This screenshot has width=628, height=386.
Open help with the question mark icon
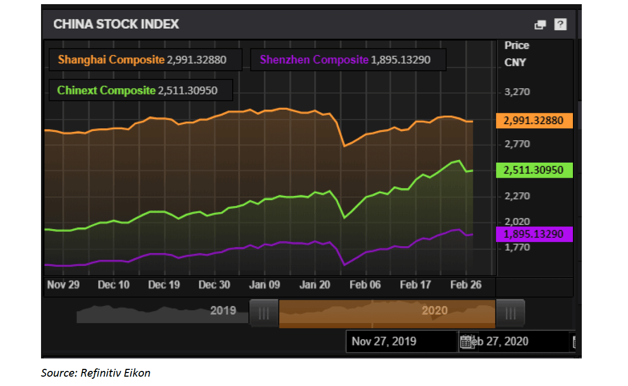[560, 24]
